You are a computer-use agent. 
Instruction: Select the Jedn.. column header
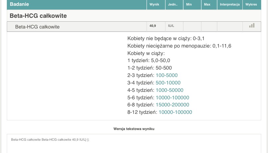[x=173, y=5]
